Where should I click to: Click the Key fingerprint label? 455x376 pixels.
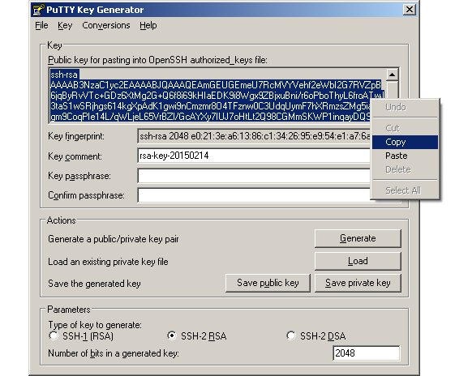[76, 136]
